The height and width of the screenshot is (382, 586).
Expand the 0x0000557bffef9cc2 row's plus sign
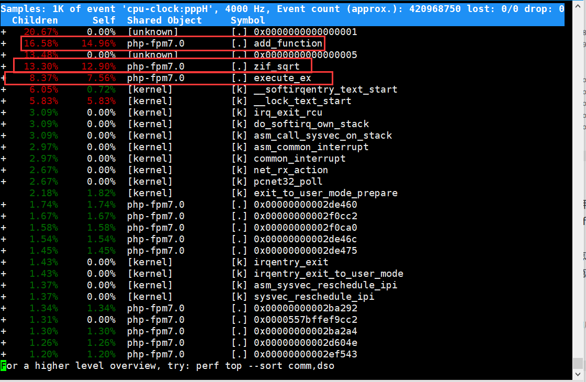click(x=3, y=320)
